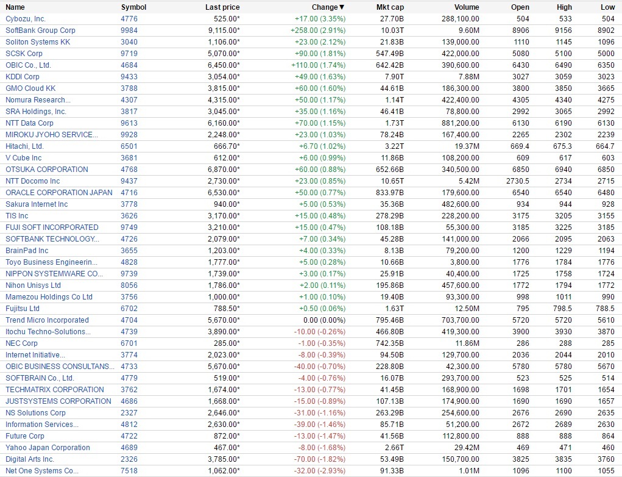Open NEC Corp link
This screenshot has height=477, width=622.
click(x=21, y=343)
